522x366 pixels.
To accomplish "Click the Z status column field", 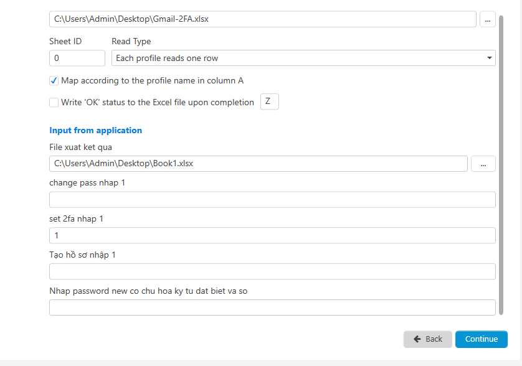I will [x=269, y=101].
